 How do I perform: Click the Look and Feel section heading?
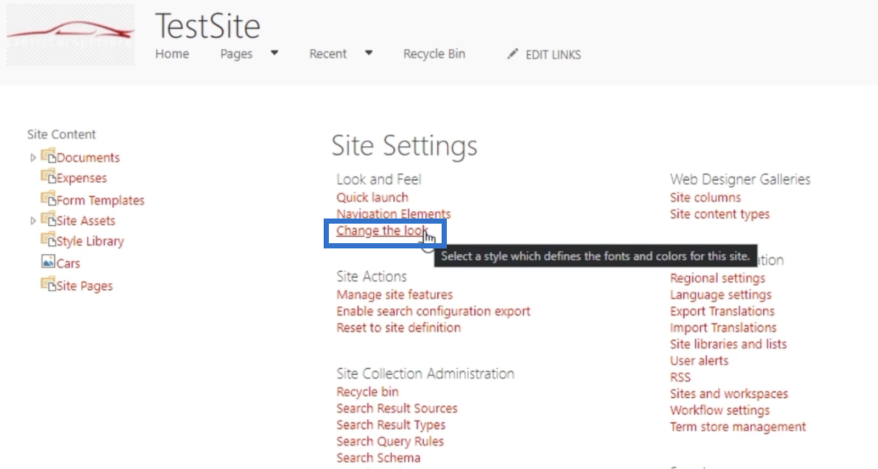[x=379, y=179]
